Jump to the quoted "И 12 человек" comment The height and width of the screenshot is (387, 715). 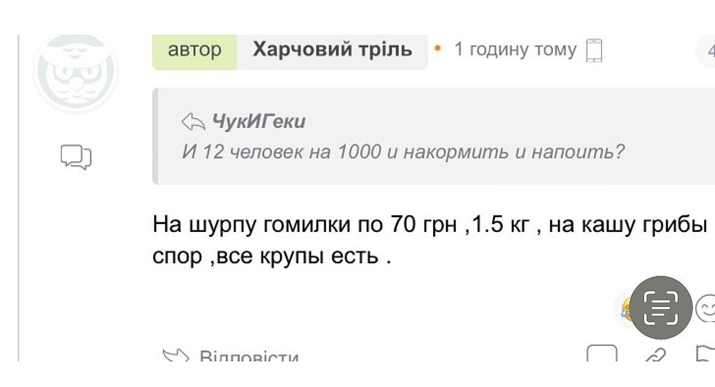tap(403, 151)
